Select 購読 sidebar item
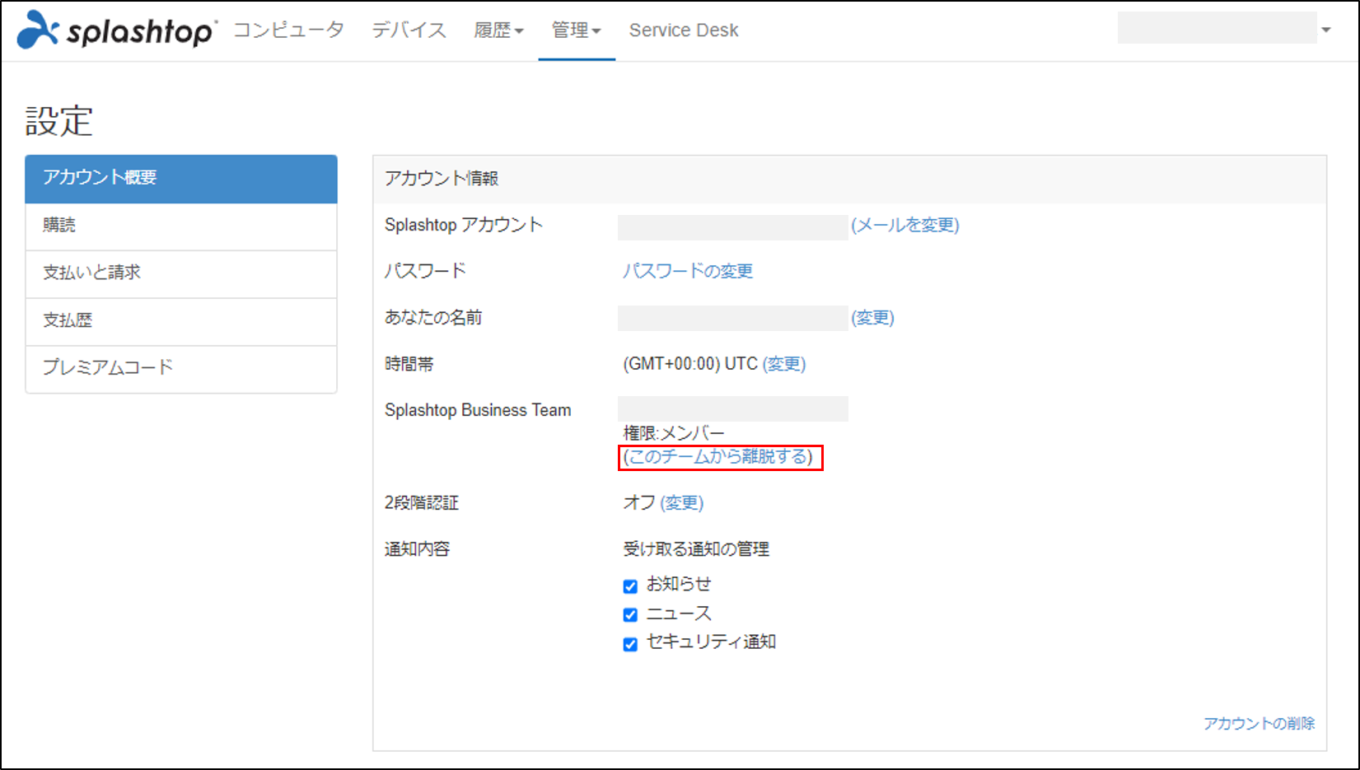The image size is (1360, 770). (181, 226)
